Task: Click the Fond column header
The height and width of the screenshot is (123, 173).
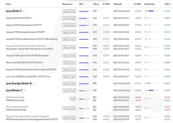Action: (x=8, y=4)
